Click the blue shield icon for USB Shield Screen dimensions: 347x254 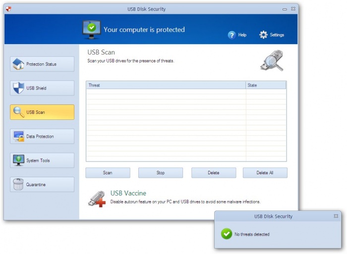[x=18, y=88]
